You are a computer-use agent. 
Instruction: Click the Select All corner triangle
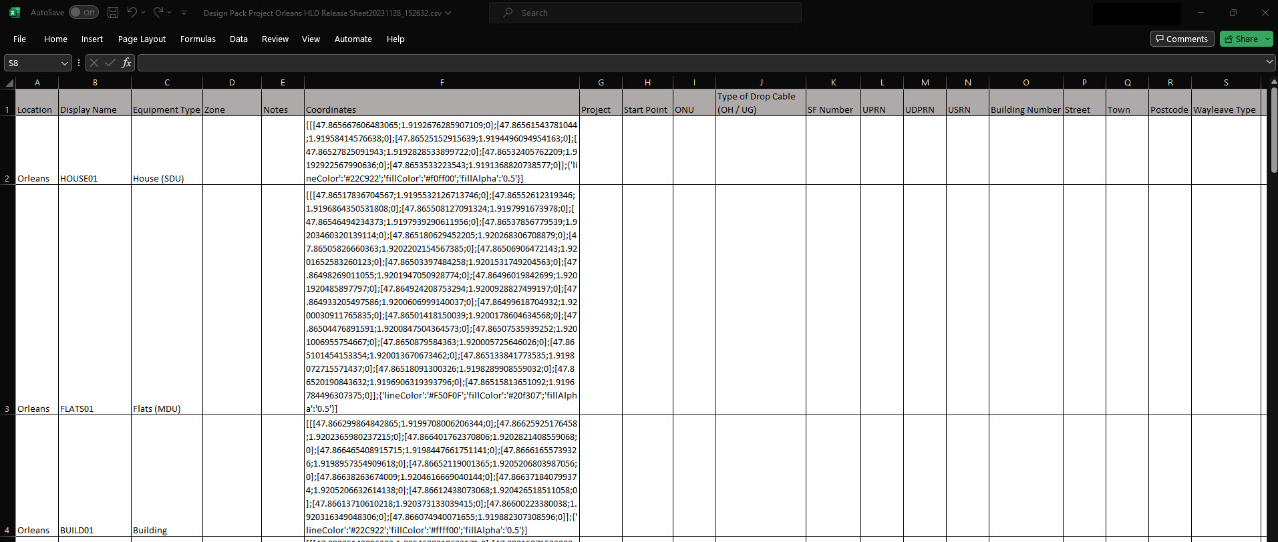tap(9, 83)
